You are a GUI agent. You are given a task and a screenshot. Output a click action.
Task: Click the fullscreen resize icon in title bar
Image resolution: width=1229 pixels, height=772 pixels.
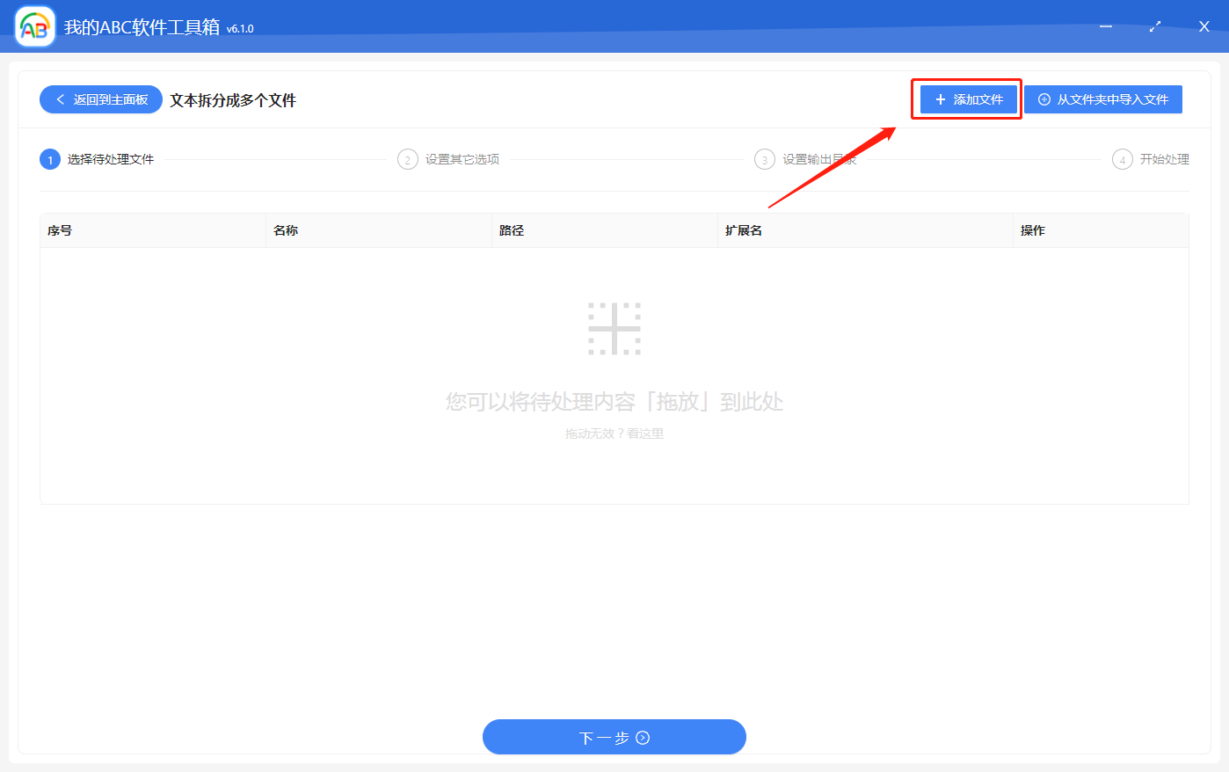(1154, 26)
